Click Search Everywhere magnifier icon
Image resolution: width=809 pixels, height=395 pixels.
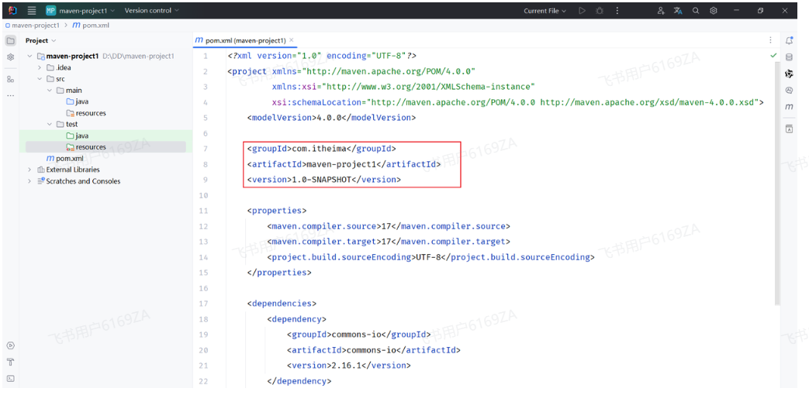pos(696,11)
